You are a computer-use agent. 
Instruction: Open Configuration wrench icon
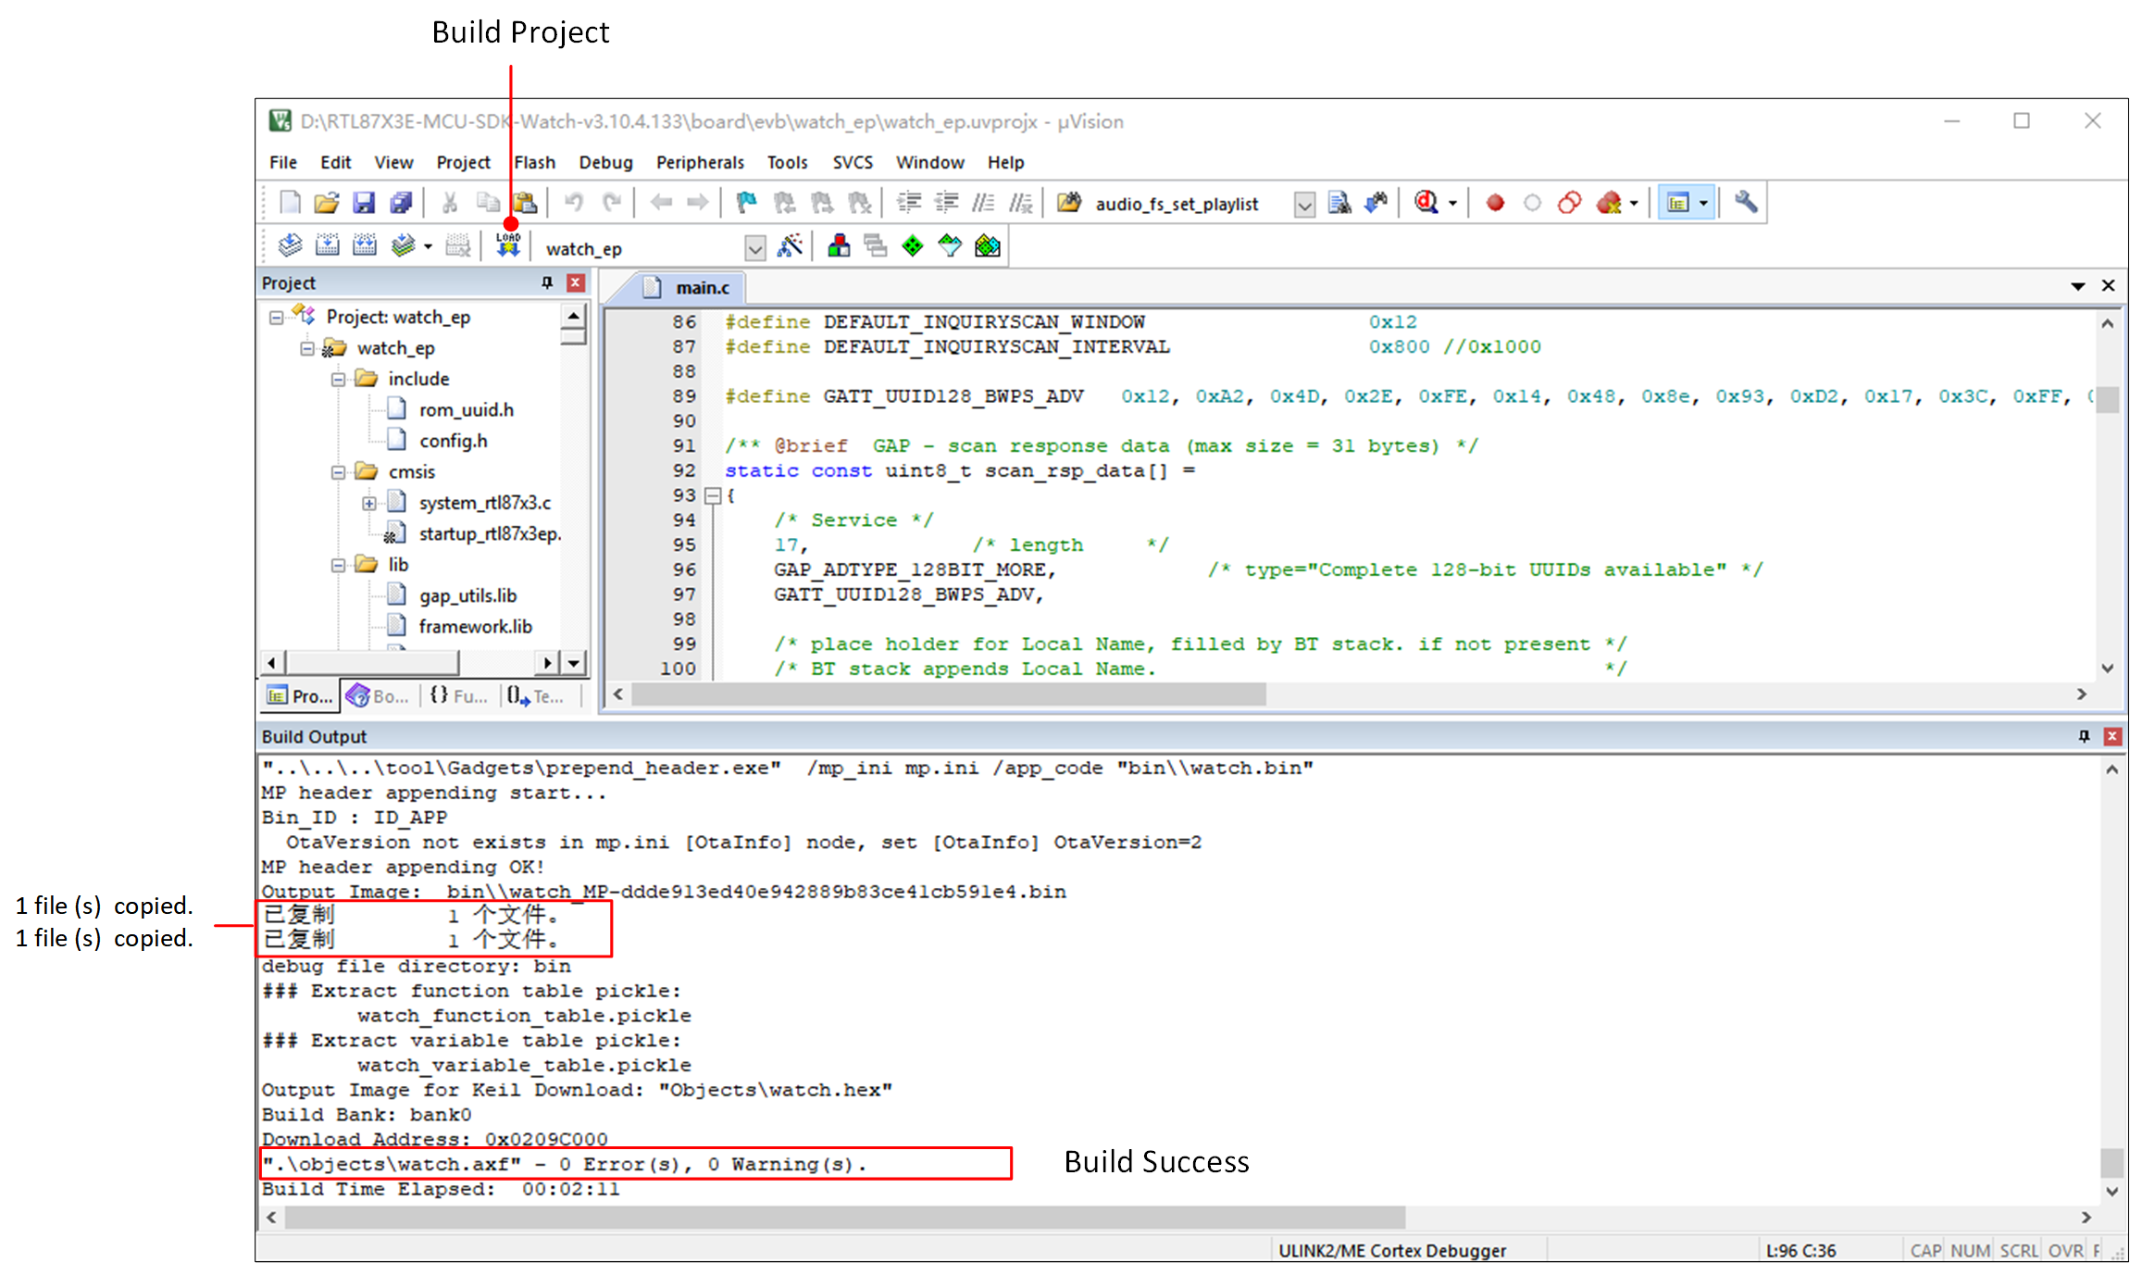[1746, 202]
